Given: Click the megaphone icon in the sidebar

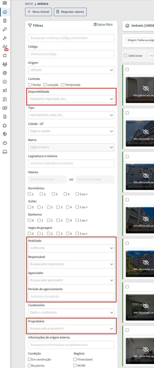Looking at the screenshot, I should click(x=5, y=90).
